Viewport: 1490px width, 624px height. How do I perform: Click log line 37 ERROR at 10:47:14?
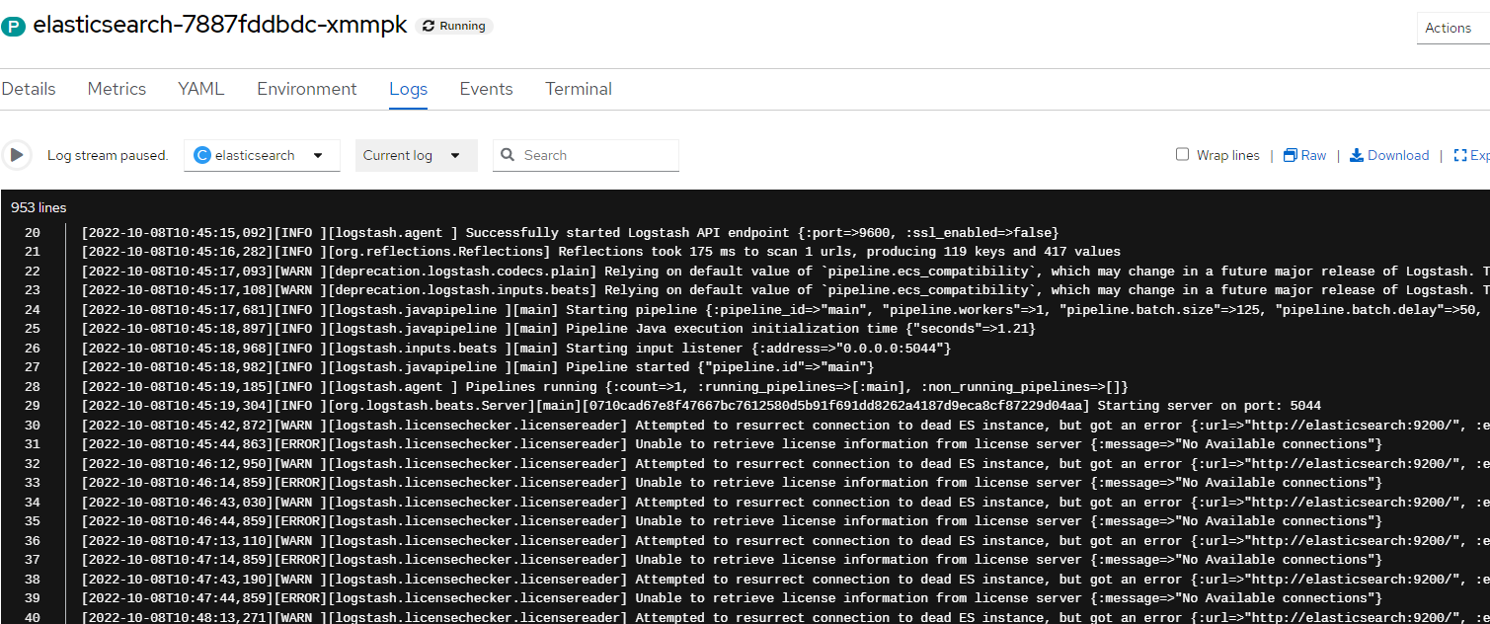pyautogui.click(x=732, y=560)
